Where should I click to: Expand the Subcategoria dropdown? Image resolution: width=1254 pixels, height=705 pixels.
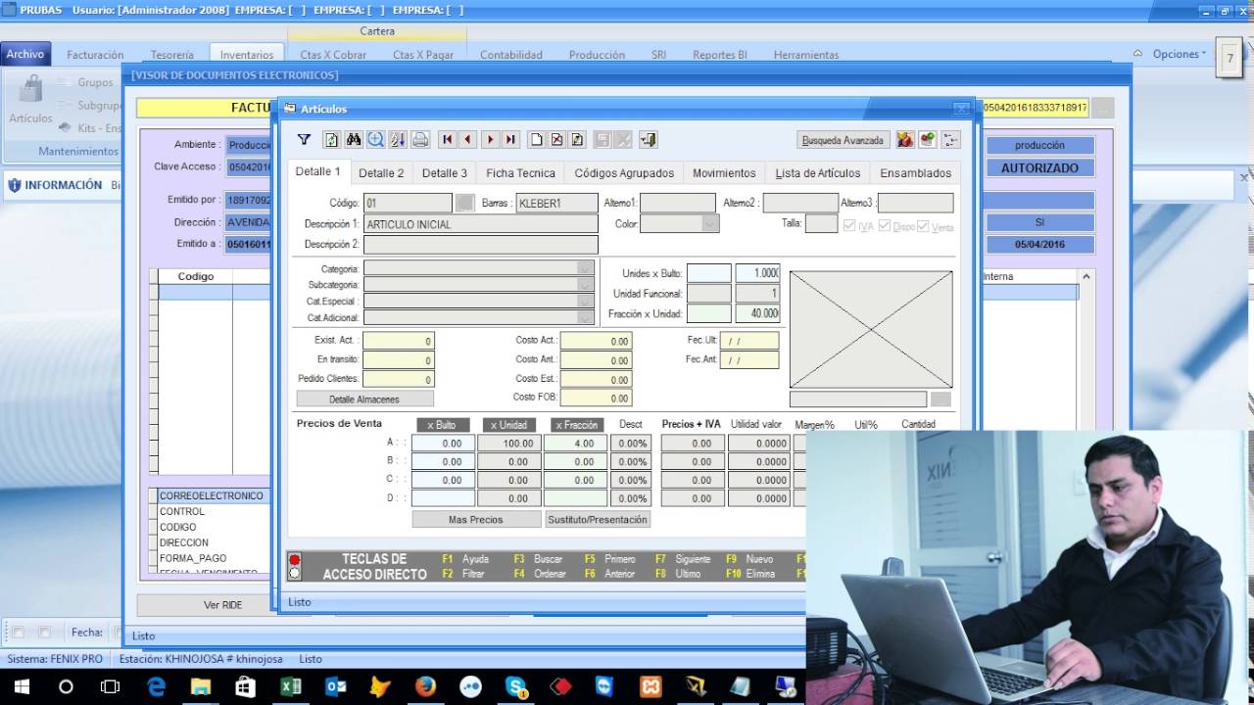pos(586,285)
